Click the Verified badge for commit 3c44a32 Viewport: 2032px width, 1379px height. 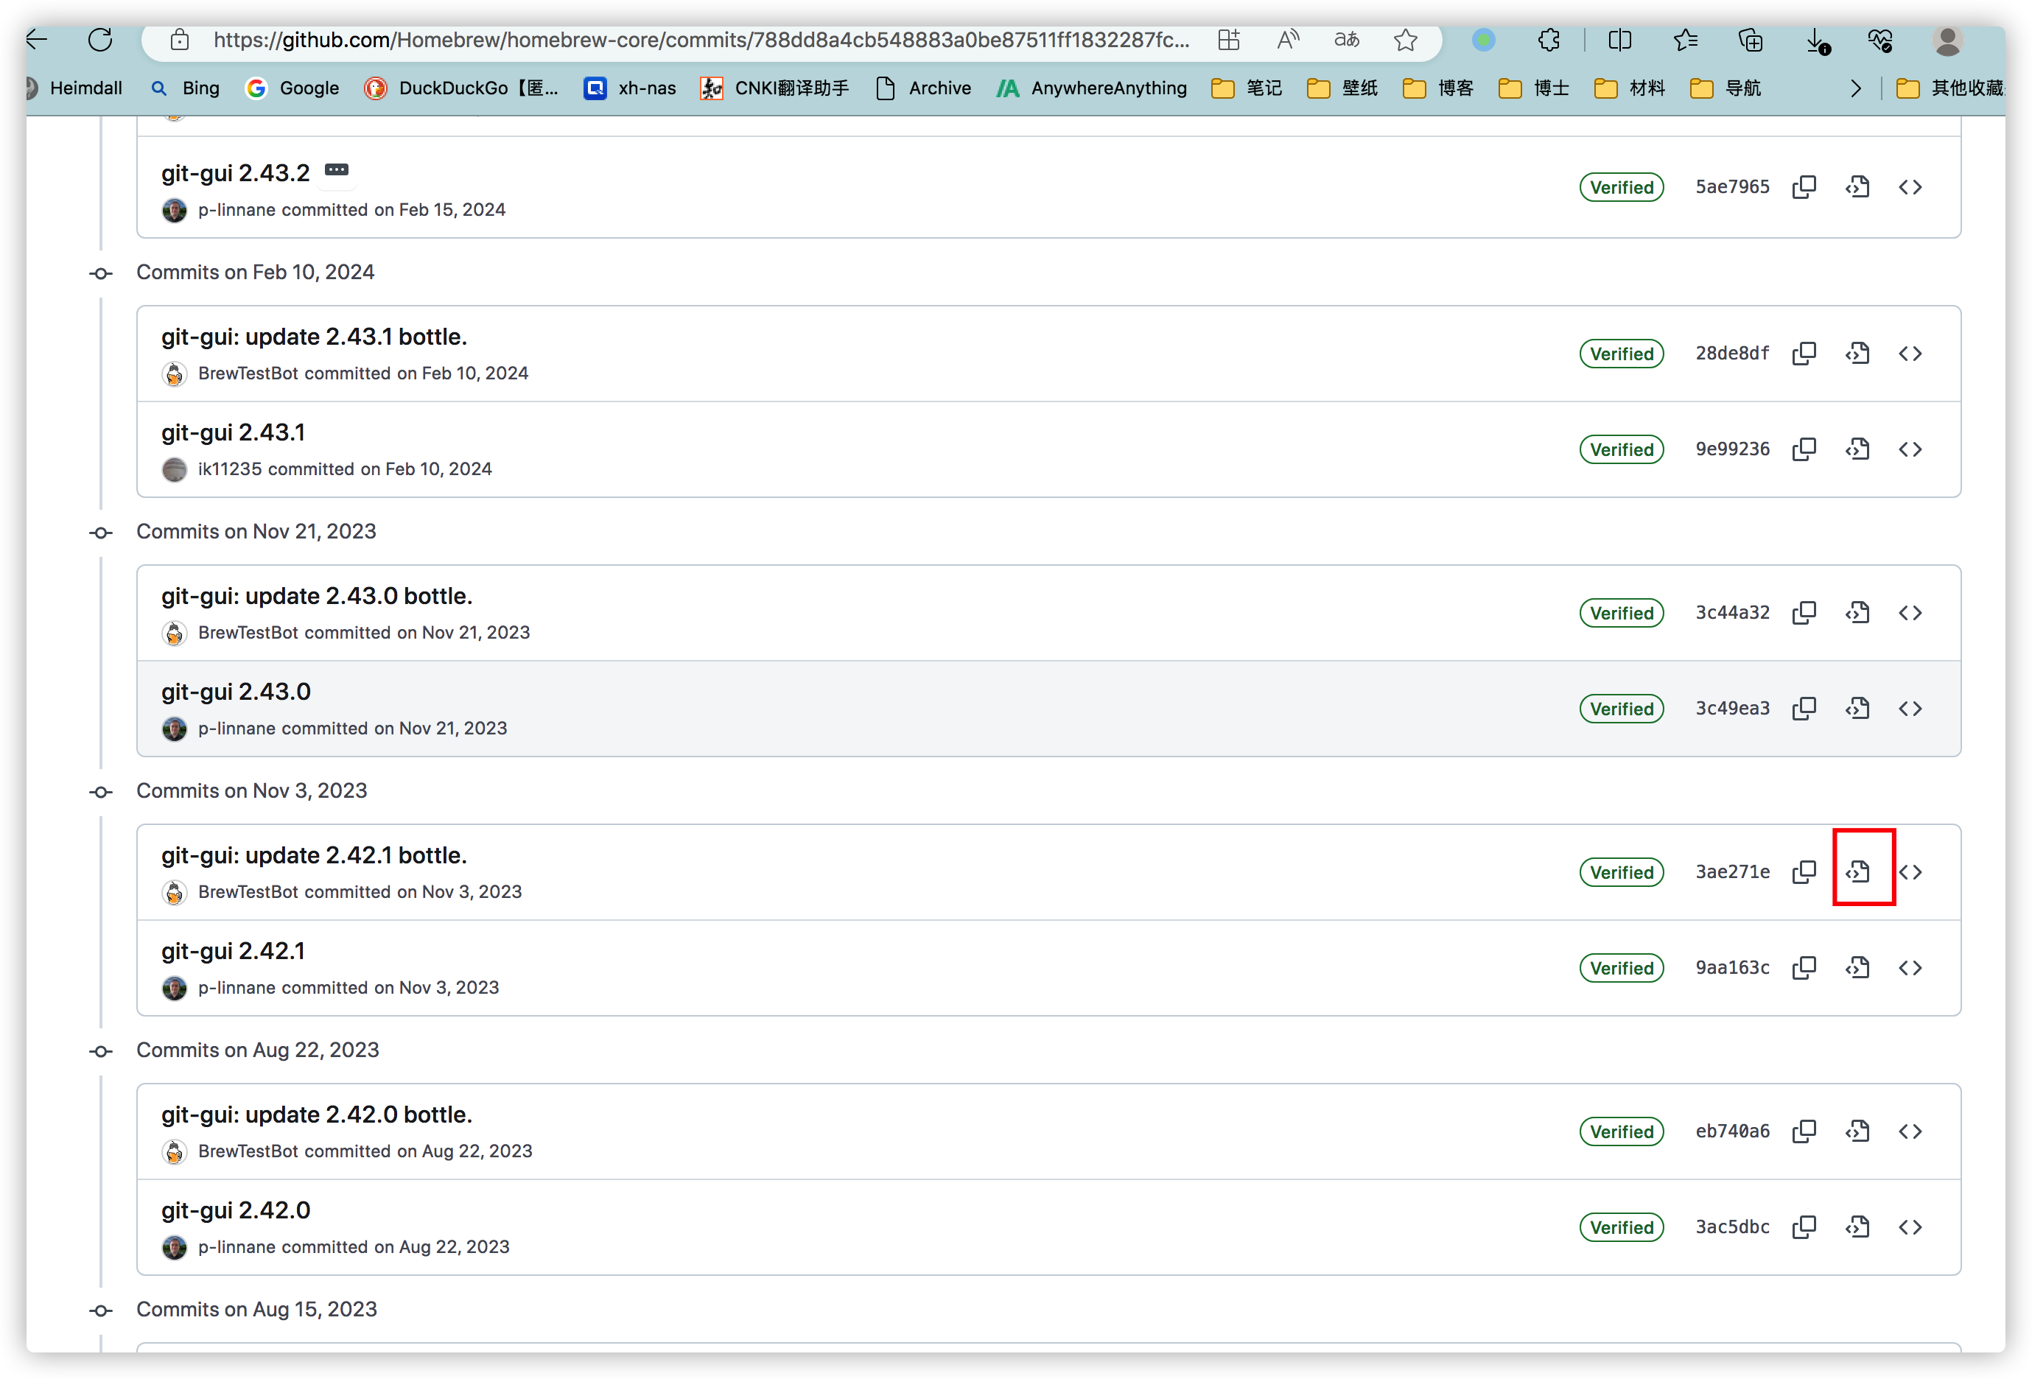(1621, 613)
